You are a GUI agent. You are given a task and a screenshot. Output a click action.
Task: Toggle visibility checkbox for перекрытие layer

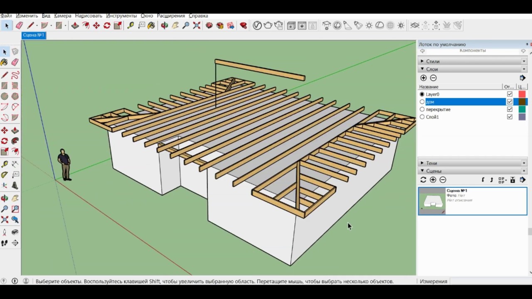pyautogui.click(x=510, y=110)
